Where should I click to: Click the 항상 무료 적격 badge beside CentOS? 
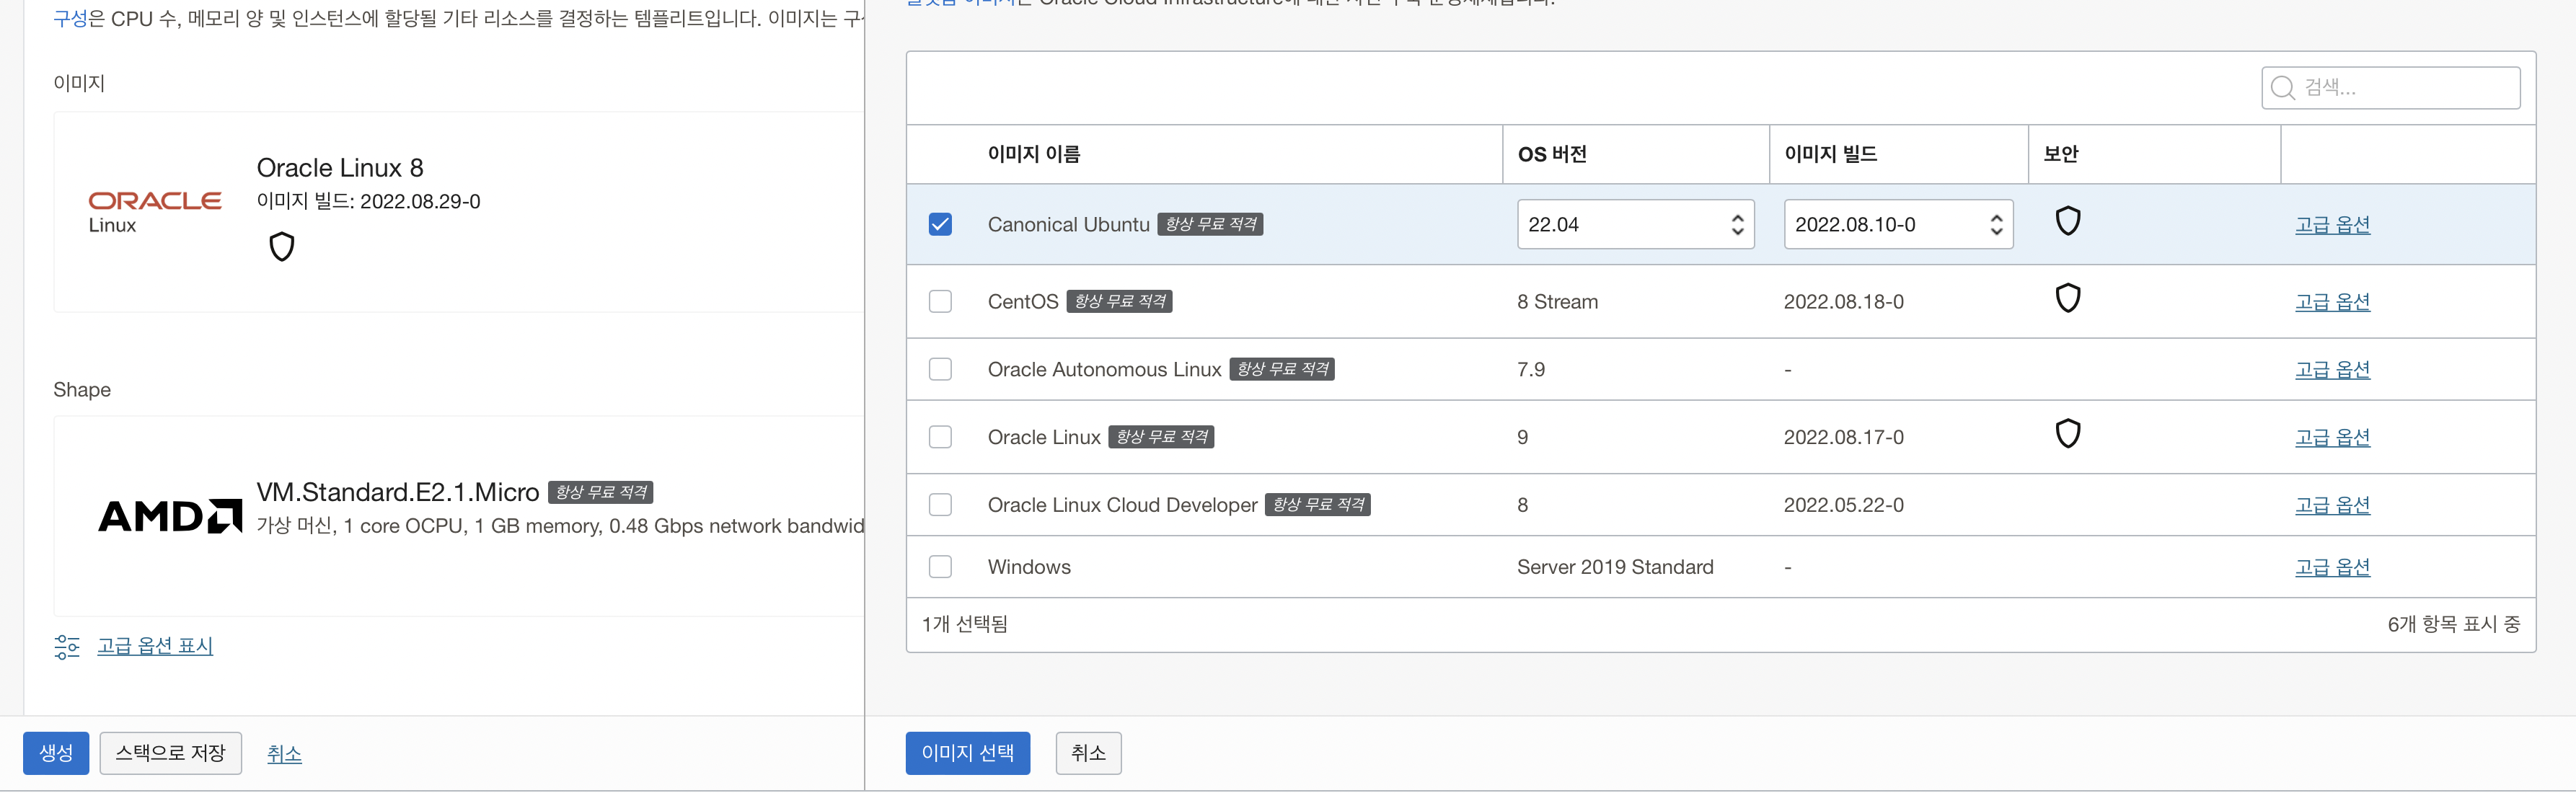(1119, 301)
